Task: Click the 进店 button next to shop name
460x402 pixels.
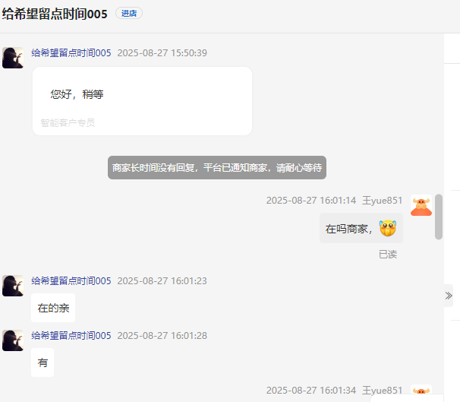Action: click(x=129, y=14)
